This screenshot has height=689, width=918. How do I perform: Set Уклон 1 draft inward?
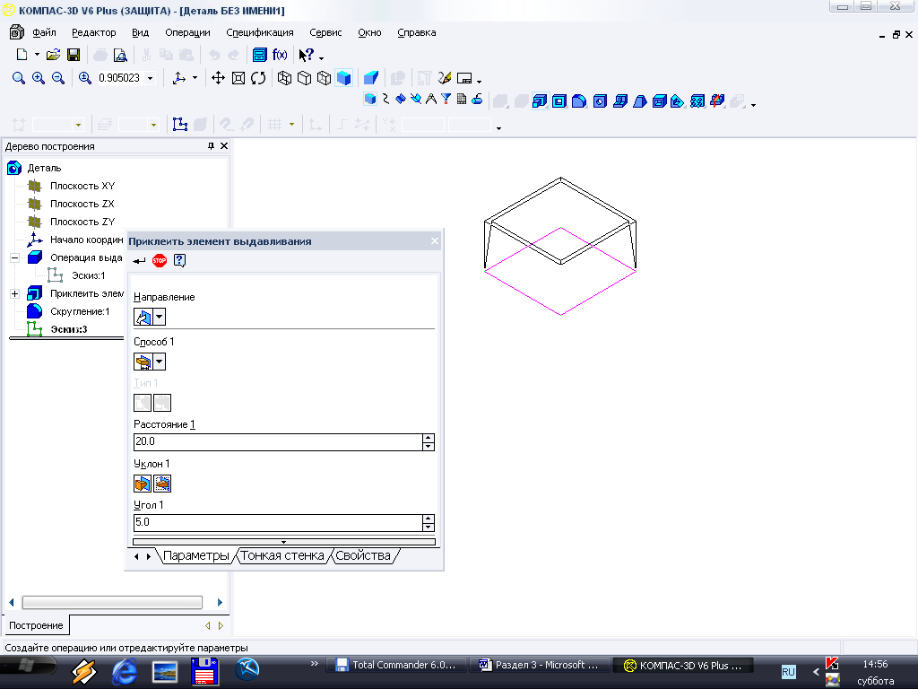click(162, 484)
